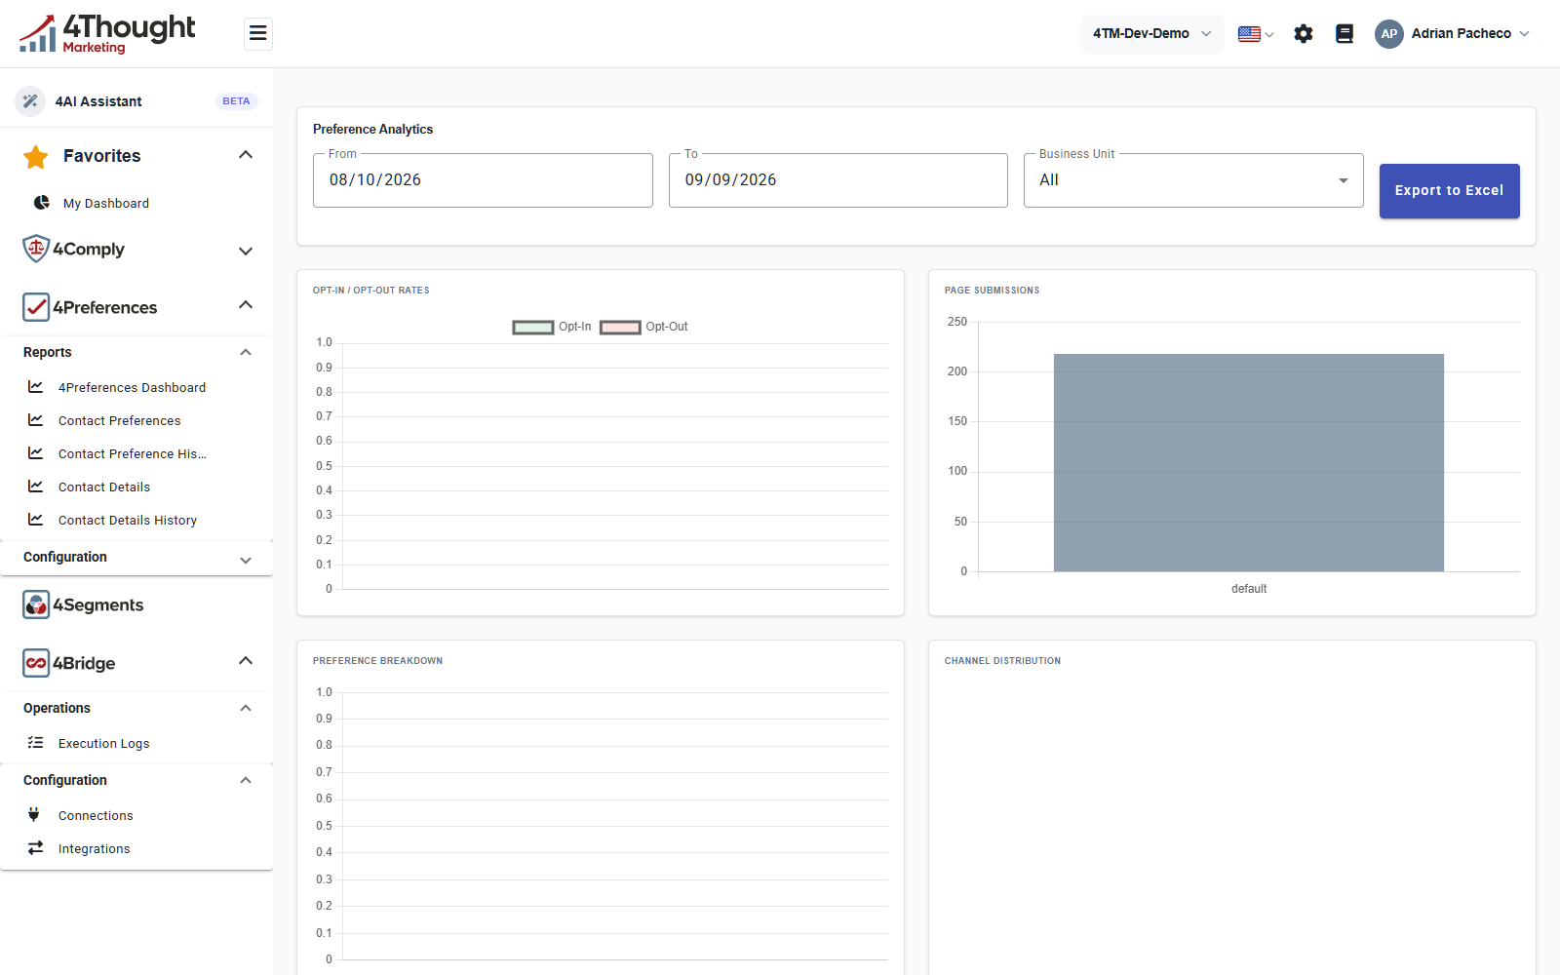
Task: Click the 4Bridge infinity icon
Action: coord(36,663)
